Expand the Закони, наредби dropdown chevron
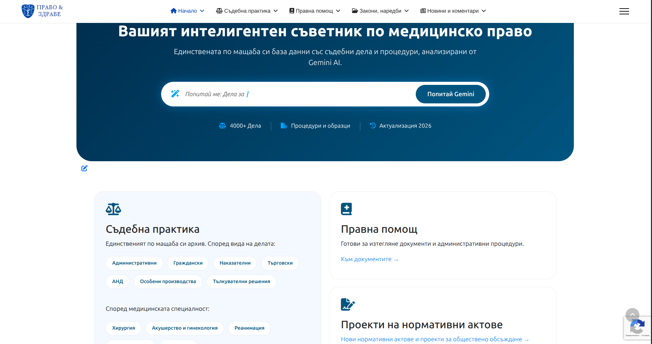This screenshot has width=652, height=344. pyautogui.click(x=407, y=11)
